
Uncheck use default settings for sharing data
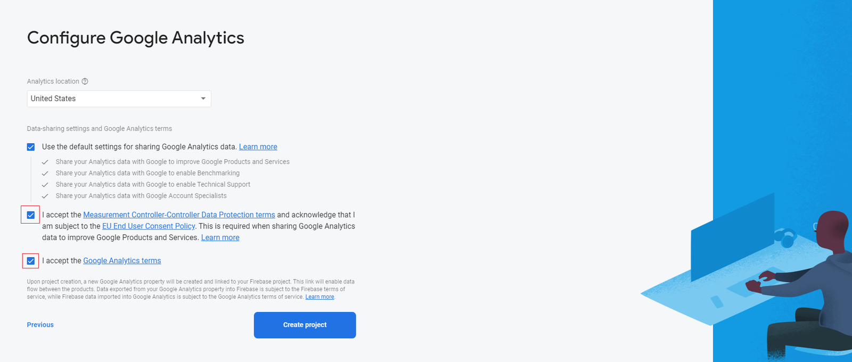[x=31, y=147]
